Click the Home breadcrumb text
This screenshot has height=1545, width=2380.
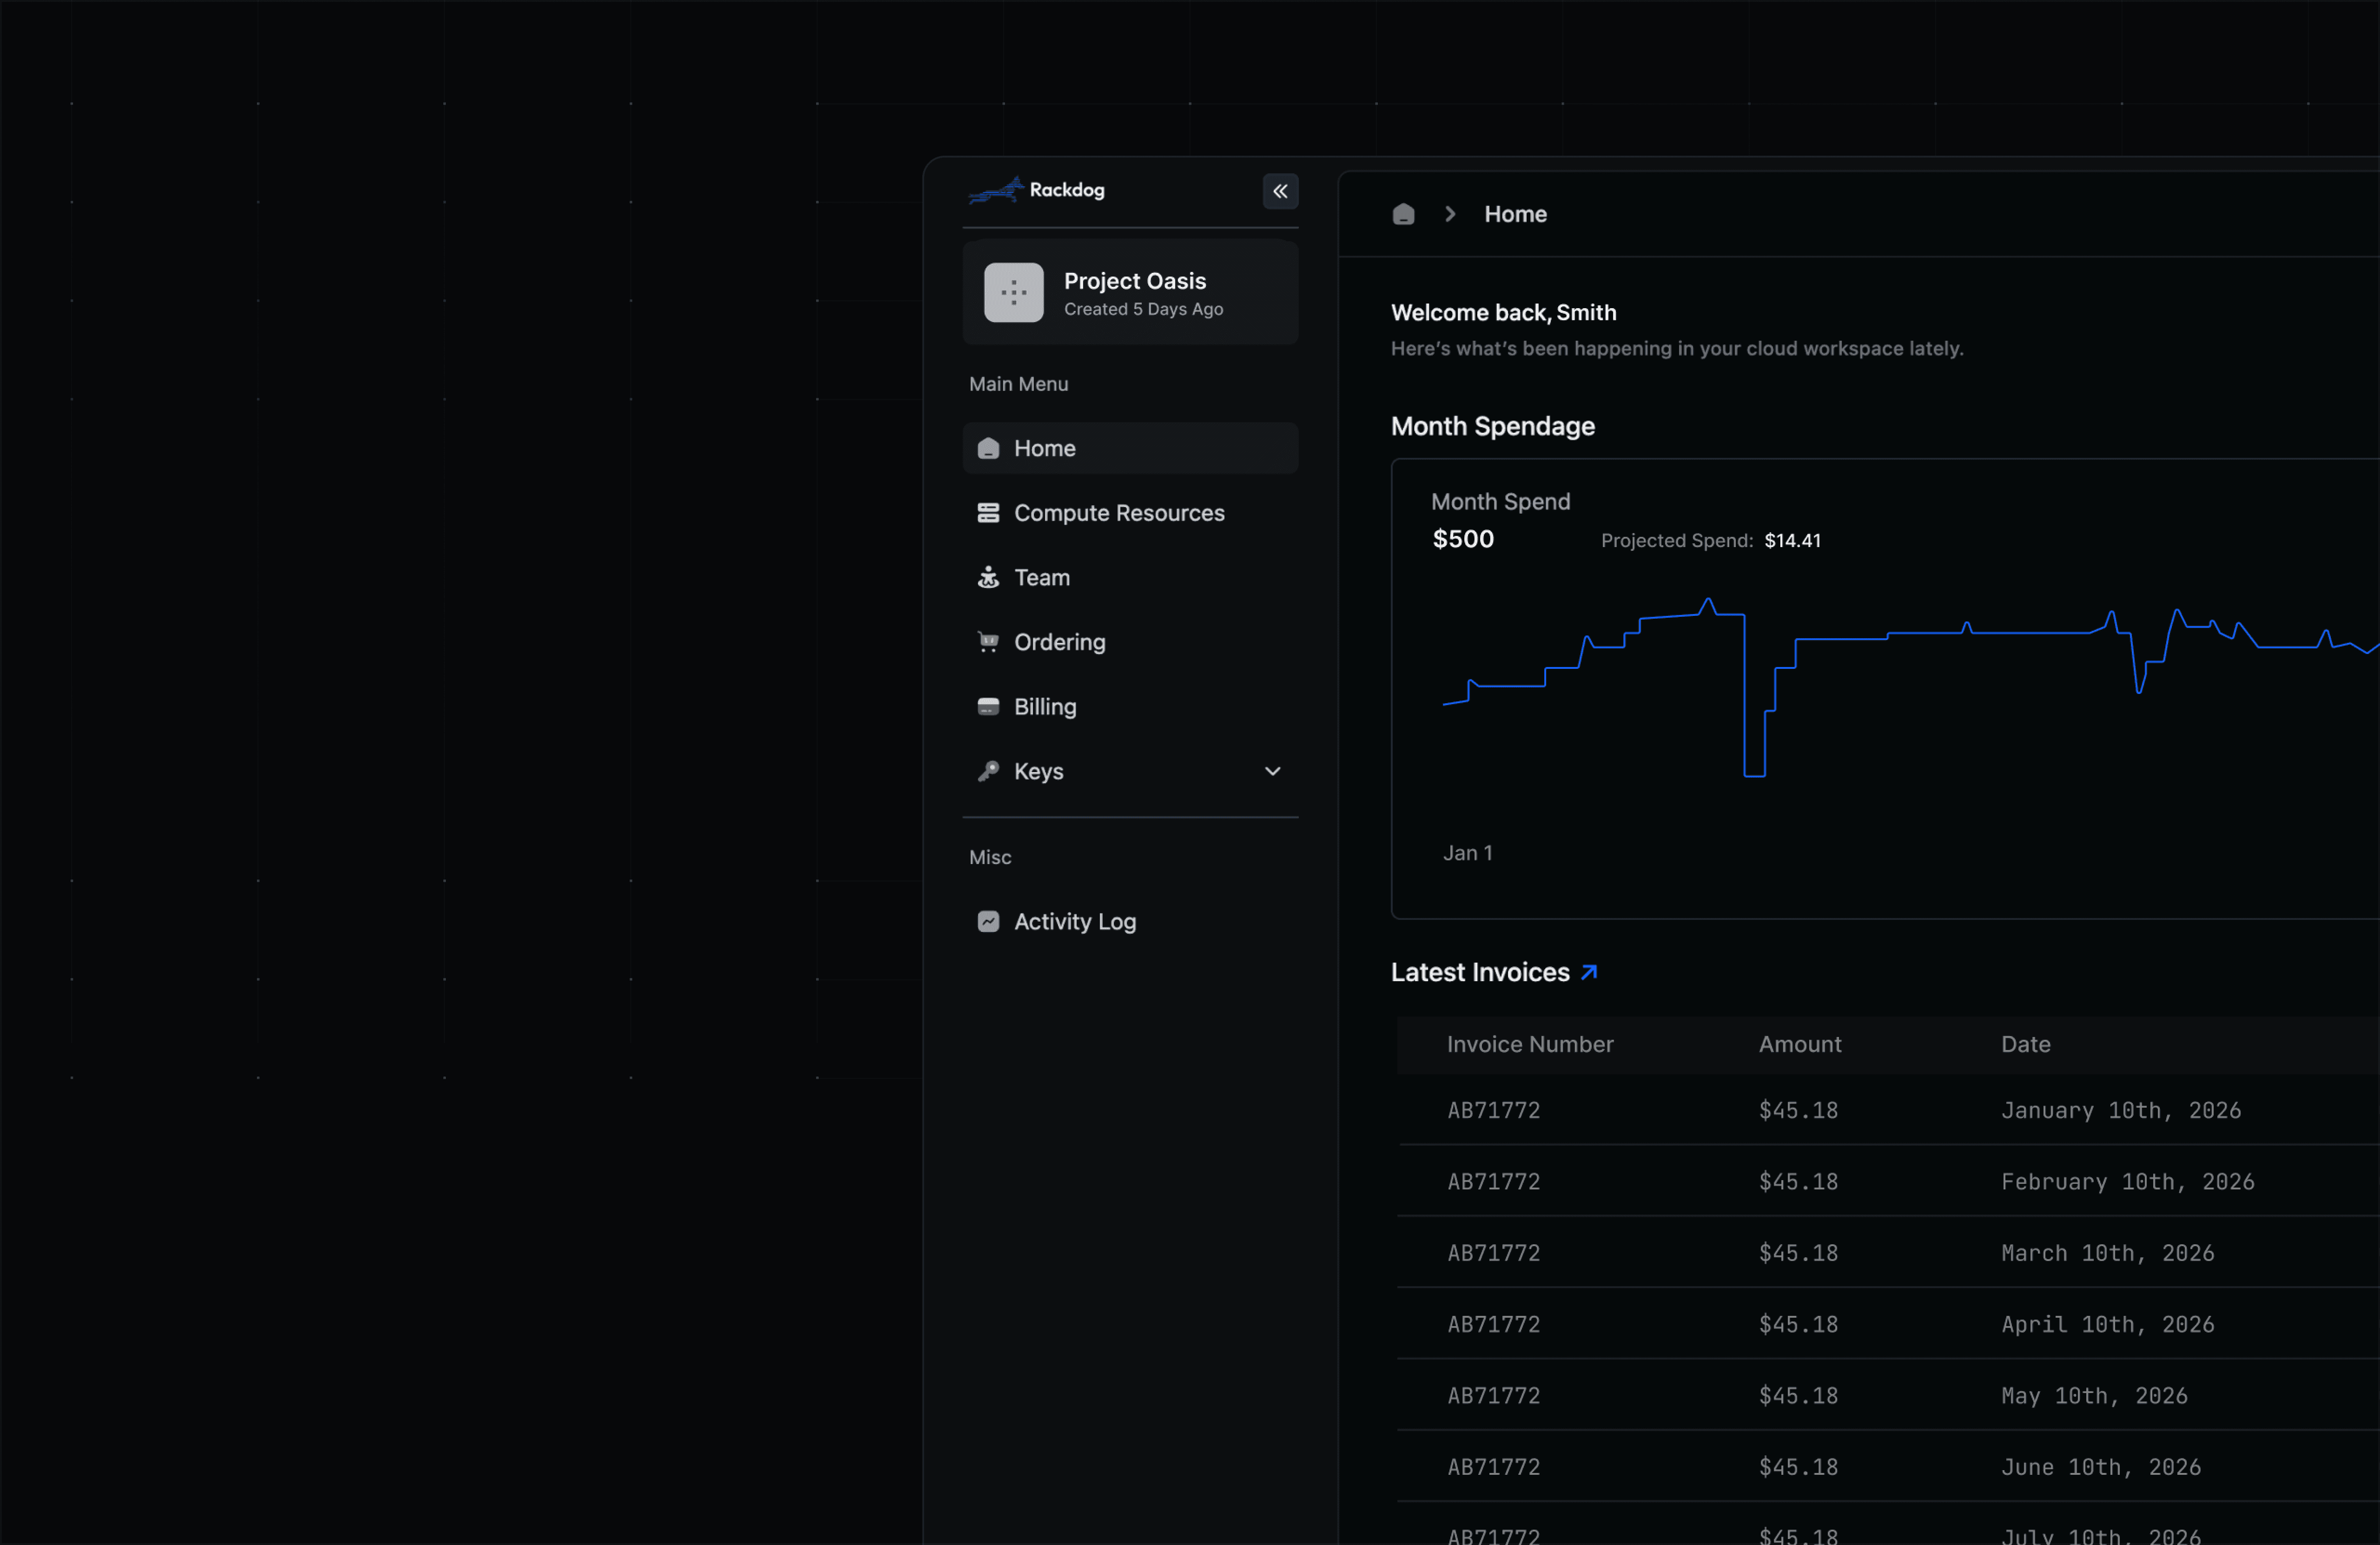(1515, 214)
